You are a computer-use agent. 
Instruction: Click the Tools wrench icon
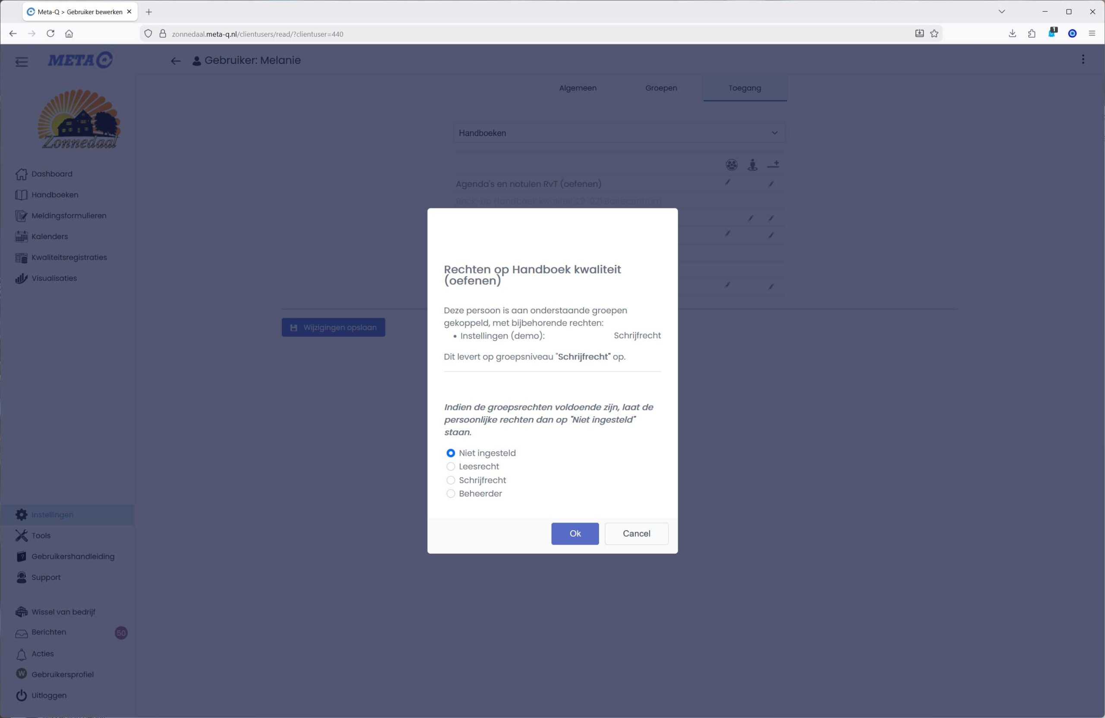coord(21,535)
